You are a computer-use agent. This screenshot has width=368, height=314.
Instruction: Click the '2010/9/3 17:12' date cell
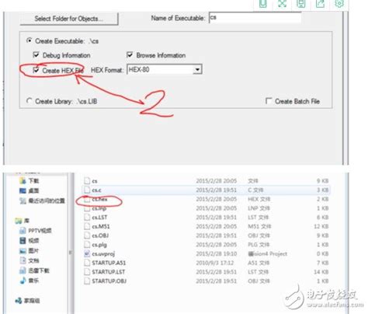[x=215, y=263]
